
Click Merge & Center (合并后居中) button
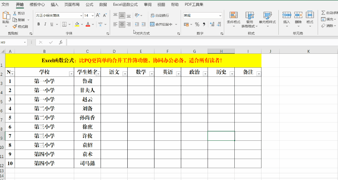click(161, 24)
